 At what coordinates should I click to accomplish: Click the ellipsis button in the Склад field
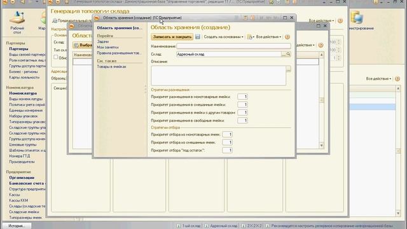(x=284, y=54)
